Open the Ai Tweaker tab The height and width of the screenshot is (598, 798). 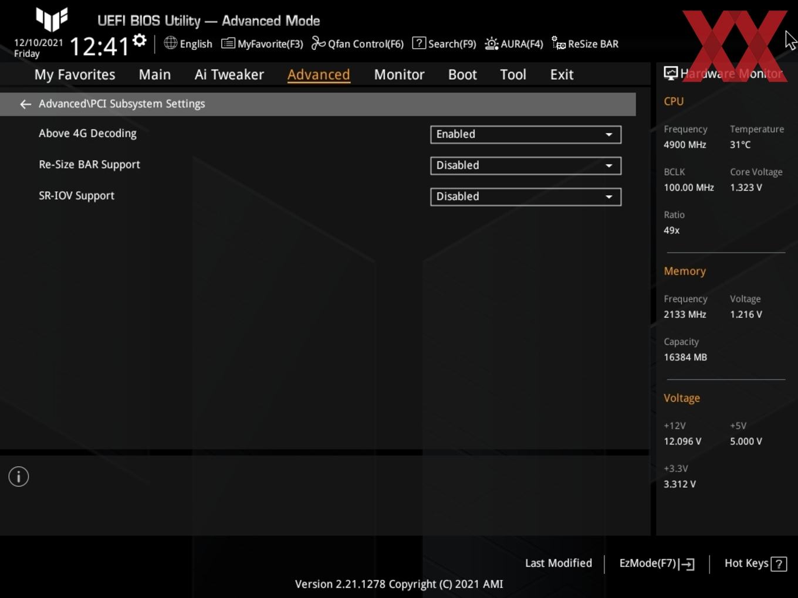(229, 74)
